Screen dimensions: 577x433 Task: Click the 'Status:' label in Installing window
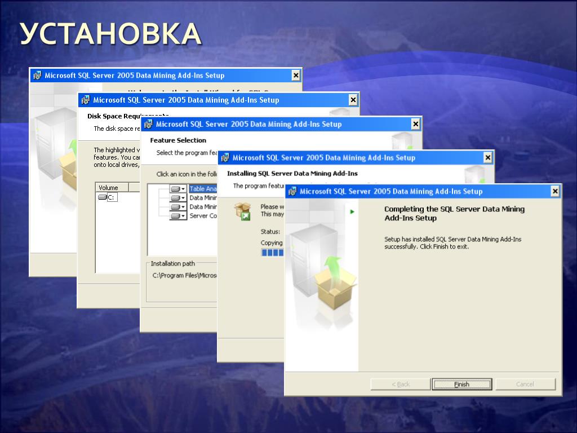point(270,232)
